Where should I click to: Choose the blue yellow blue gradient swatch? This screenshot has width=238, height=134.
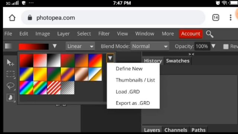(x=26, y=74)
